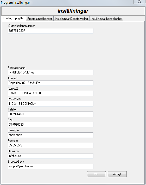
Task: Click the Inställningar header title
Action: coord(73,11)
